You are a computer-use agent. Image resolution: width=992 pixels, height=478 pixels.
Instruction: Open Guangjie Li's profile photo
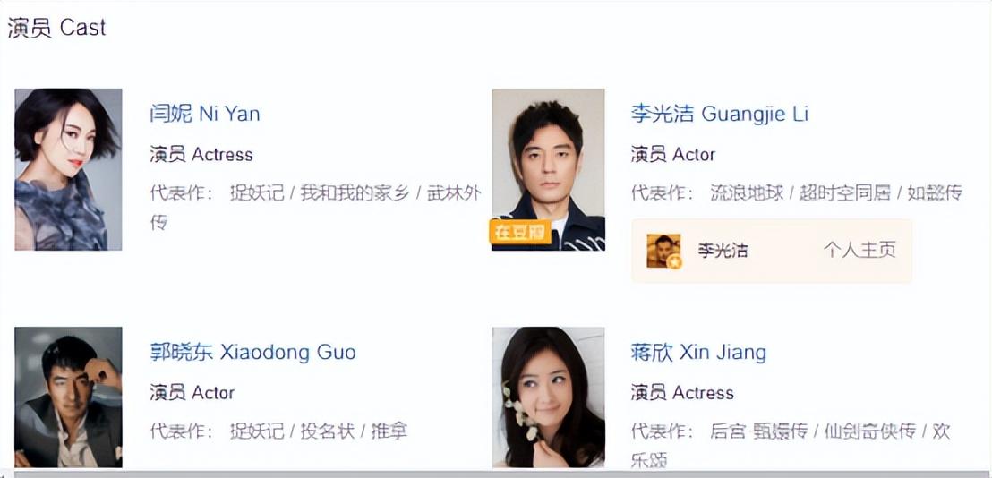(549, 169)
